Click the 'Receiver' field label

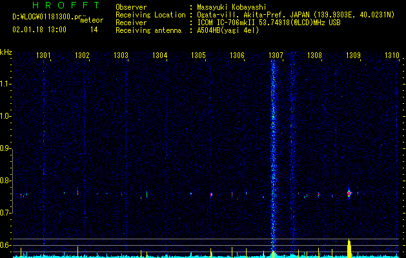[131, 23]
